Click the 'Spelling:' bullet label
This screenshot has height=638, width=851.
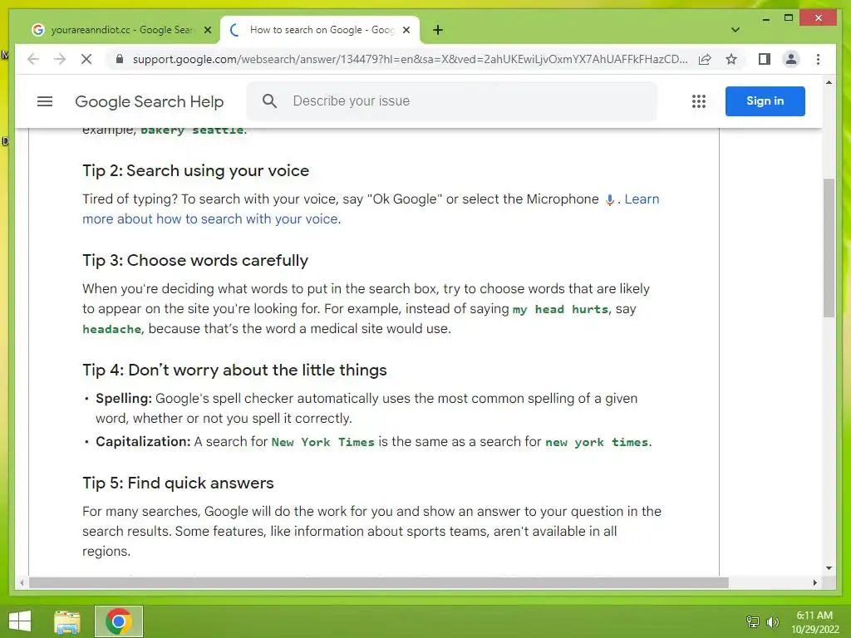[124, 398]
